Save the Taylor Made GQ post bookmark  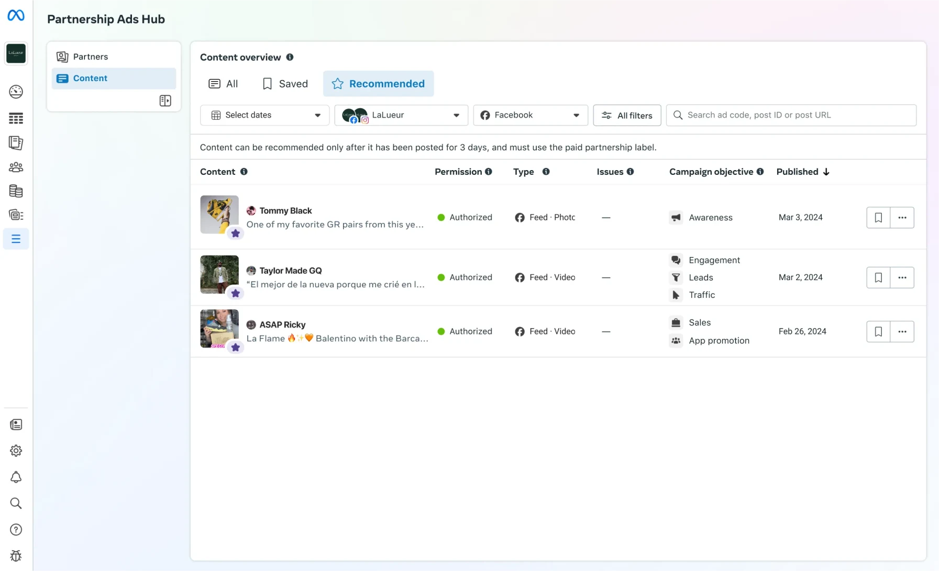878,277
